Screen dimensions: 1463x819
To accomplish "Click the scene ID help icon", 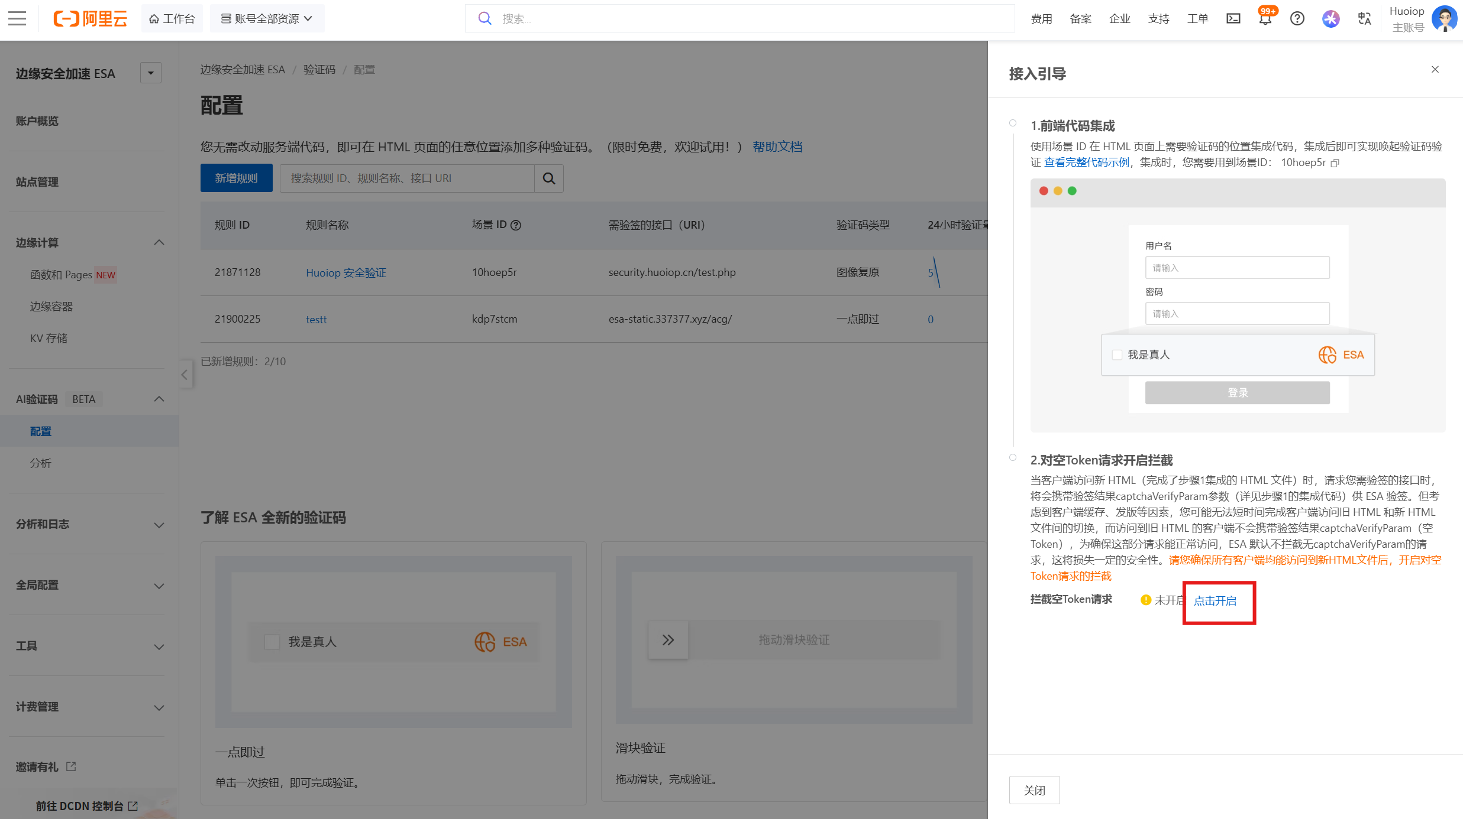I will tap(516, 225).
